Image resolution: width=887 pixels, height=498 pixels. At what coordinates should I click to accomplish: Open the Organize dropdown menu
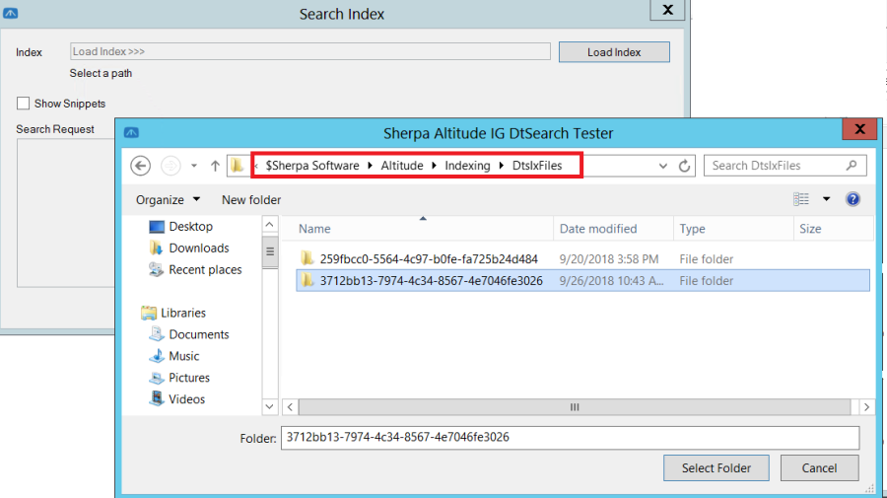168,199
